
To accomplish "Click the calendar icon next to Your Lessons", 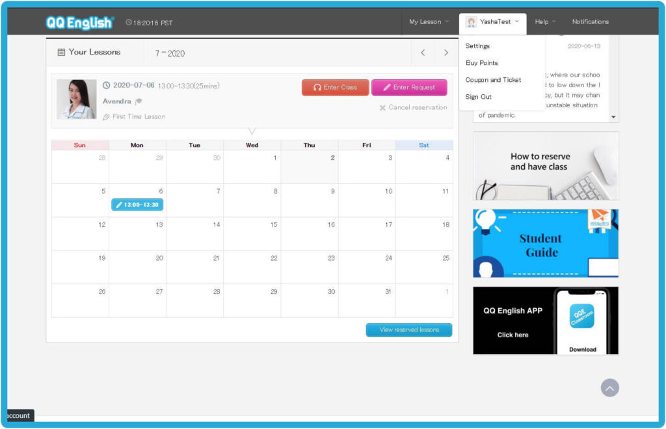I will click(61, 52).
